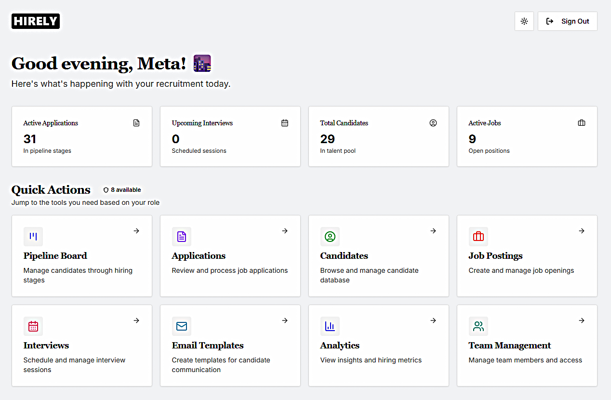Click the Active Jobs stat card

pos(527,136)
